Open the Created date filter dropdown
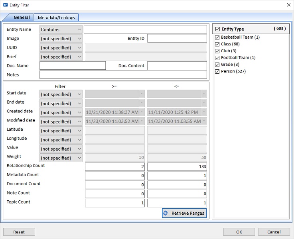The image size is (294, 239). click(x=61, y=112)
